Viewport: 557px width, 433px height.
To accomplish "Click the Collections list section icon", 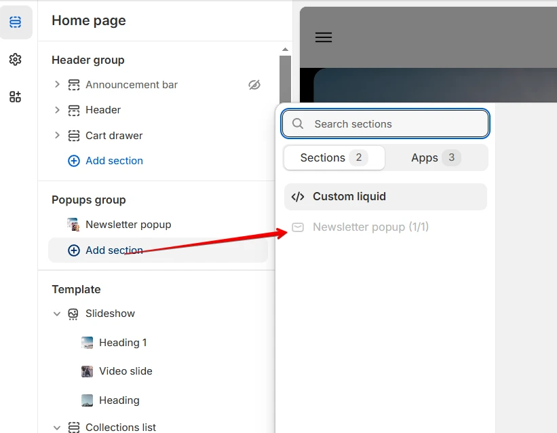I will (x=74, y=428).
